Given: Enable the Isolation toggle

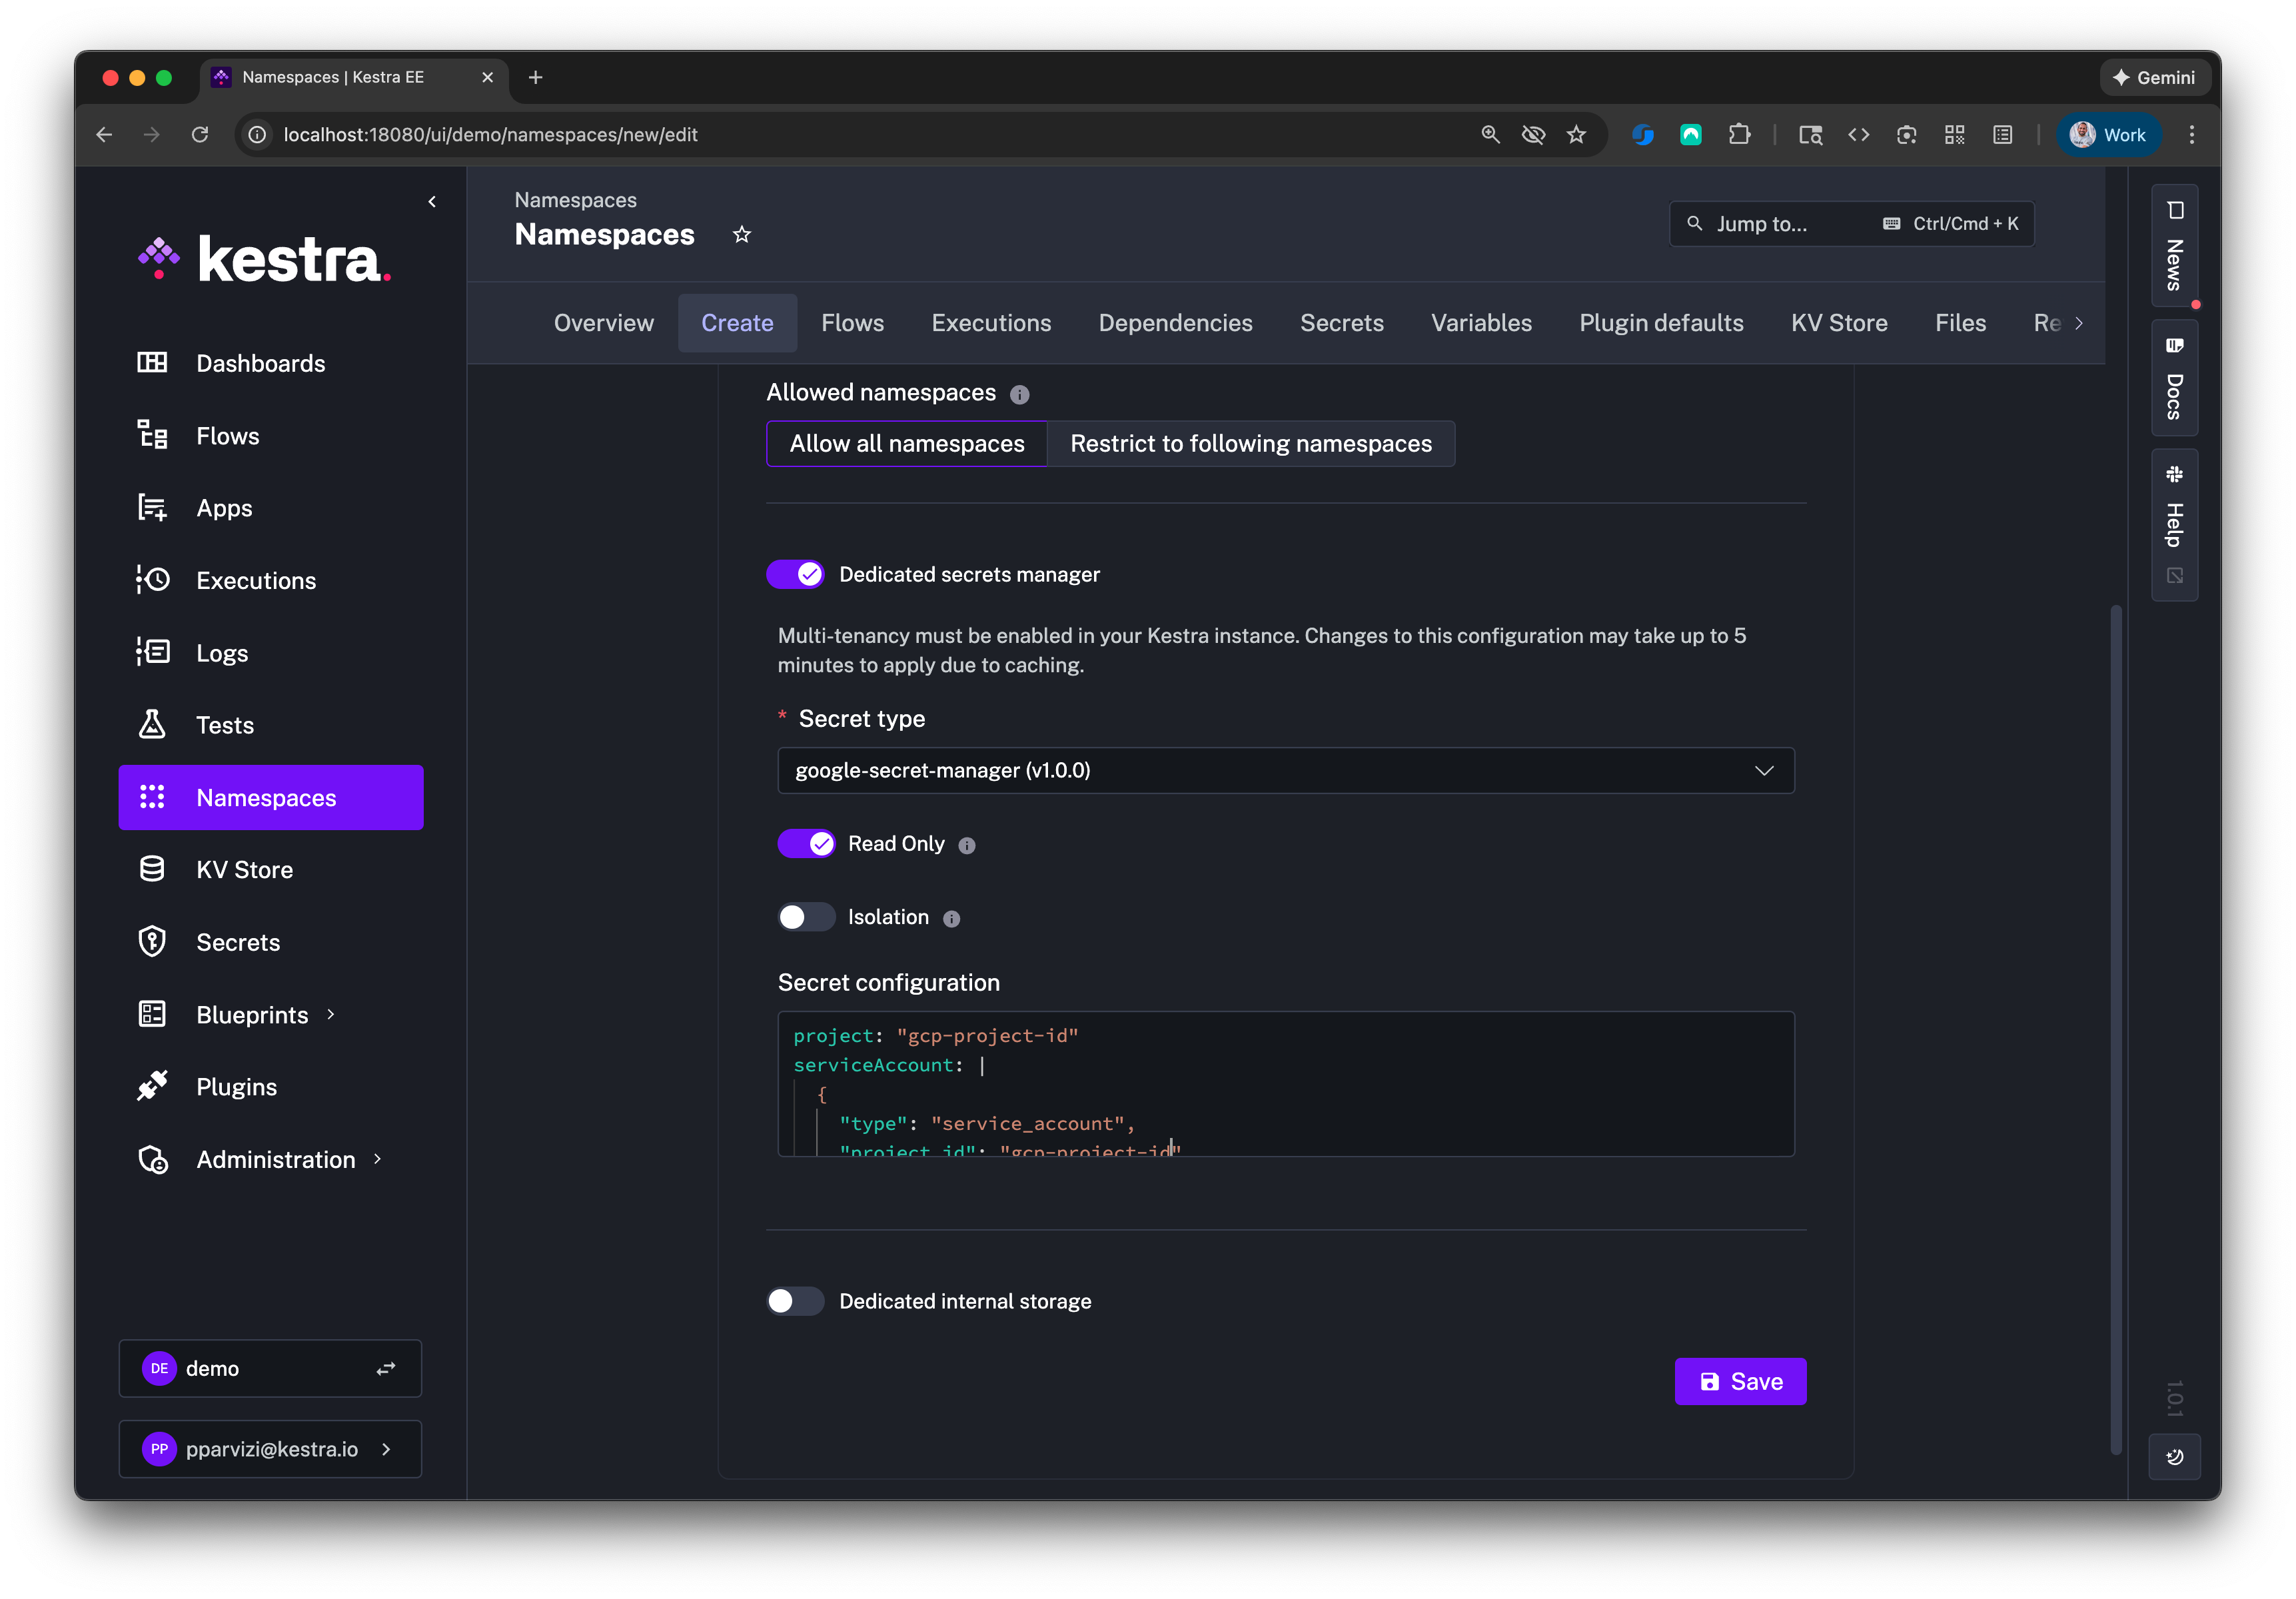Looking at the screenshot, I should [807, 917].
